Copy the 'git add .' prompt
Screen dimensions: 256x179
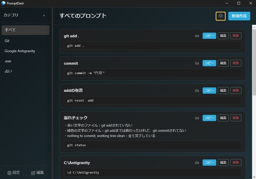pos(209,36)
